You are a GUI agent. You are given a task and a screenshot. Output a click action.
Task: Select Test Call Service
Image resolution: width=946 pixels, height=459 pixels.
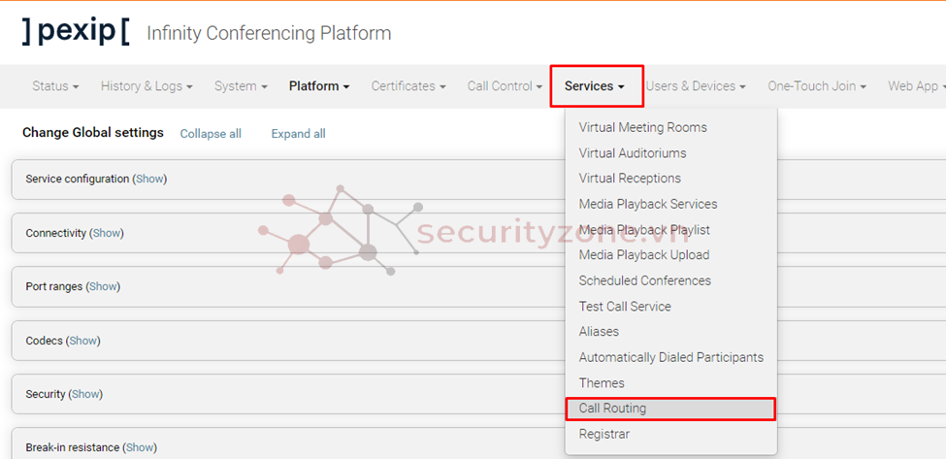tap(625, 307)
